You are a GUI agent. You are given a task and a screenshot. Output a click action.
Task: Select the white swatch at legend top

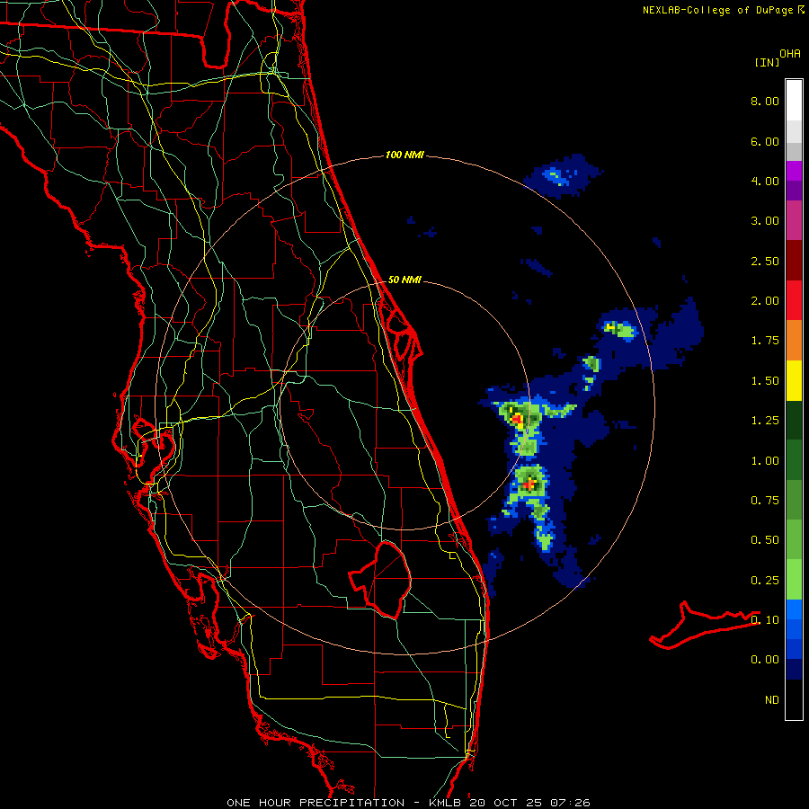794,101
